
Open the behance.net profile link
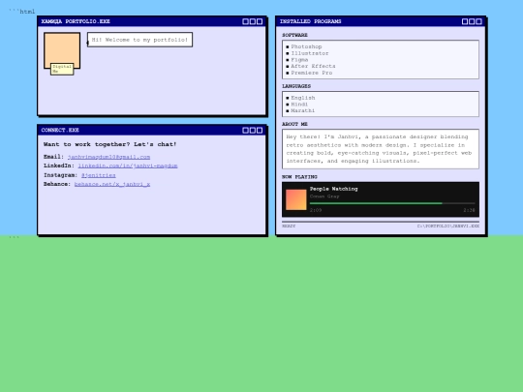(112, 184)
